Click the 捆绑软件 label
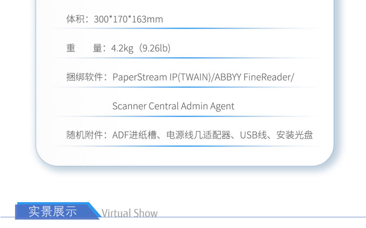366x228 pixels. pyautogui.click(x=84, y=77)
